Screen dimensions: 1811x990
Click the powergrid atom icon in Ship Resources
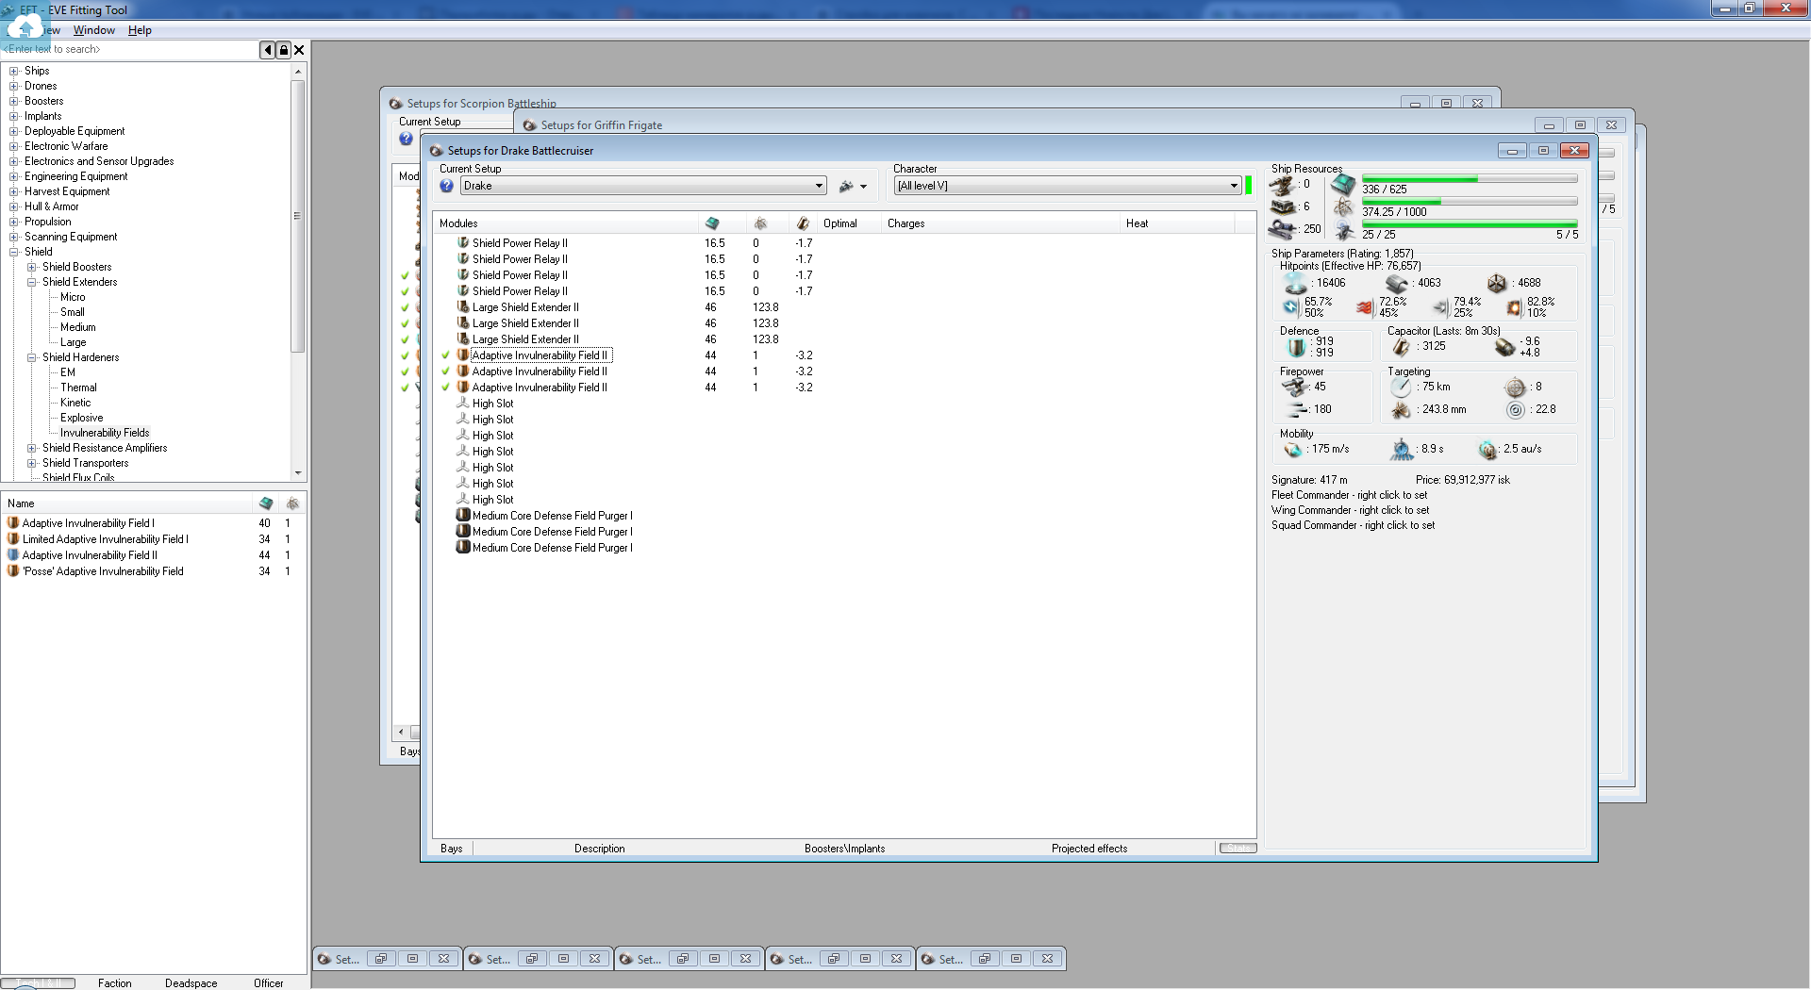1344,207
